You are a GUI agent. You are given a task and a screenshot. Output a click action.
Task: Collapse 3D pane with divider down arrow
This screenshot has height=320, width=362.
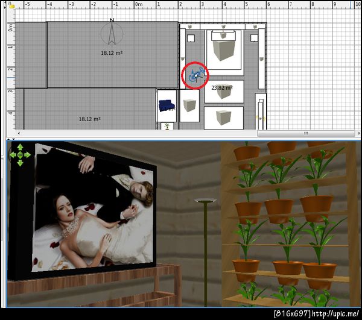click(13, 139)
